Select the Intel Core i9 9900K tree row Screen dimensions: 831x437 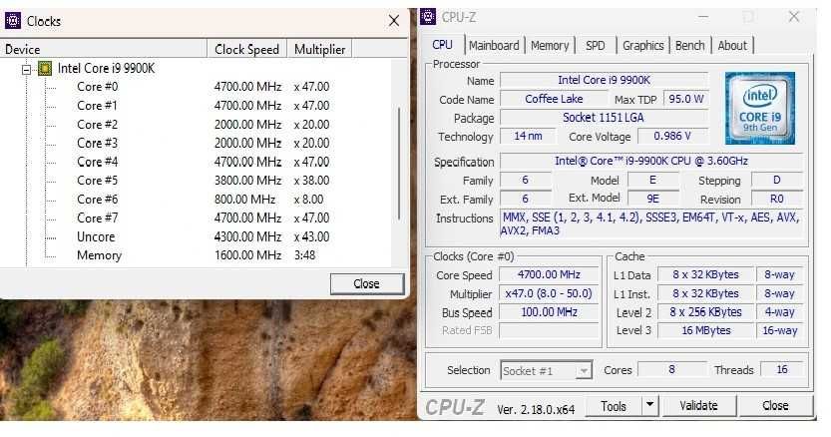pyautogui.click(x=106, y=69)
